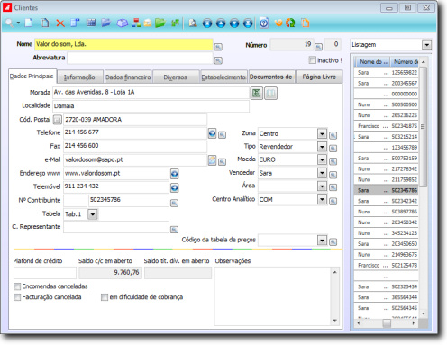Click the list's horizontal scrollbar thumb
The image size is (447, 345).
tap(387, 323)
